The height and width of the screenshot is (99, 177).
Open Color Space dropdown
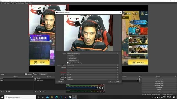[93, 75]
